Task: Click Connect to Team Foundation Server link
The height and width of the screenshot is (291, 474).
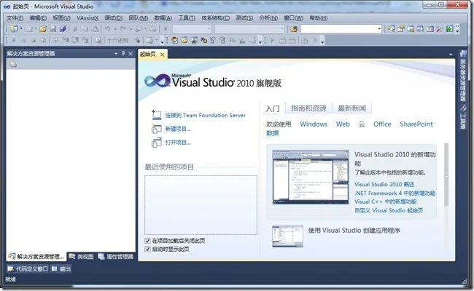Action: pos(205,115)
